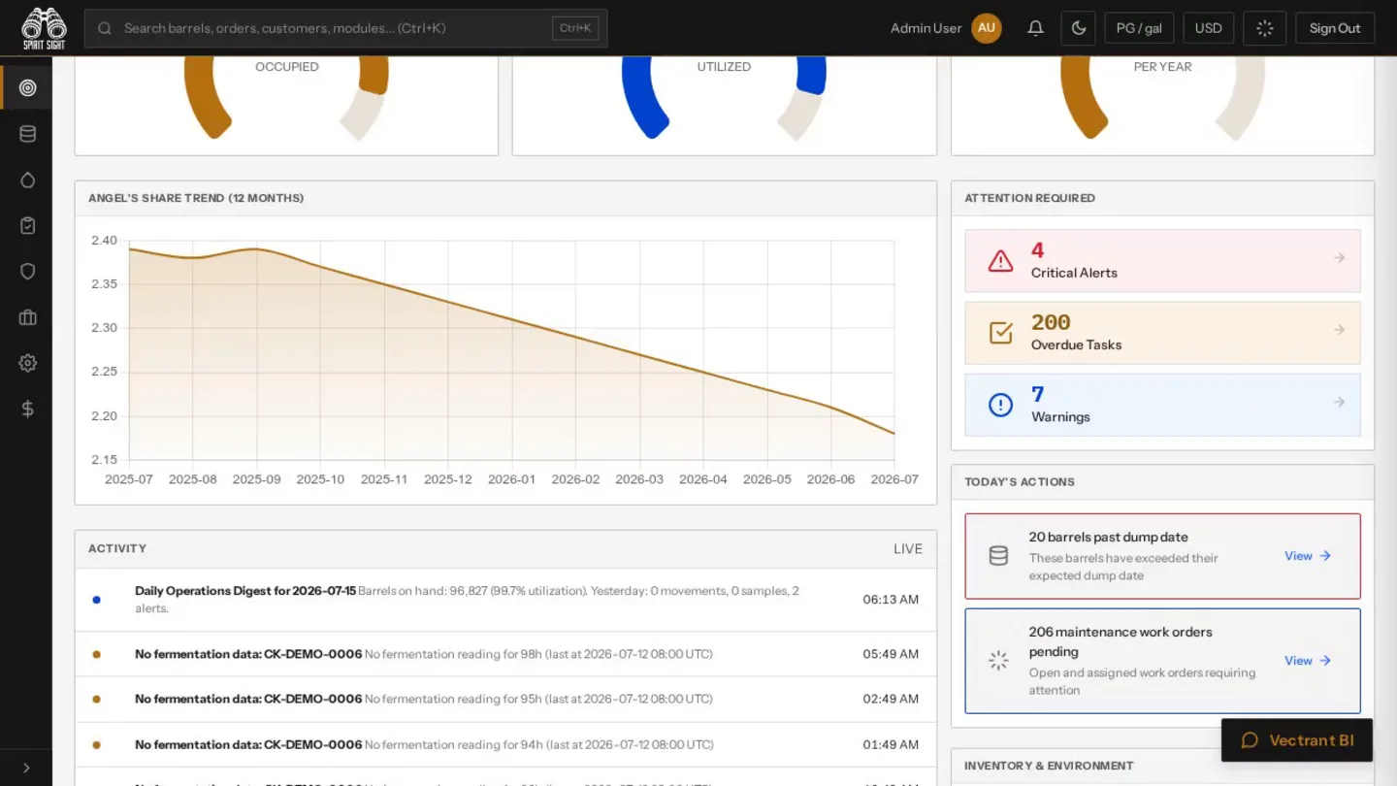Screen dimensions: 1397x786
Task: Click the Overdue Tasks checkbox icon
Action: tap(1000, 333)
